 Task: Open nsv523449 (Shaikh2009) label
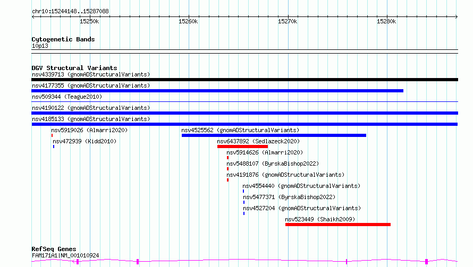[320, 219]
